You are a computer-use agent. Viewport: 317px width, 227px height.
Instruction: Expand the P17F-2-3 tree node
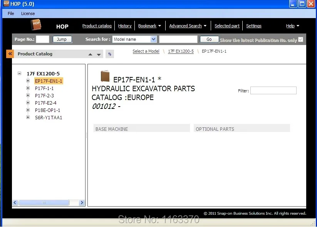pyautogui.click(x=28, y=95)
